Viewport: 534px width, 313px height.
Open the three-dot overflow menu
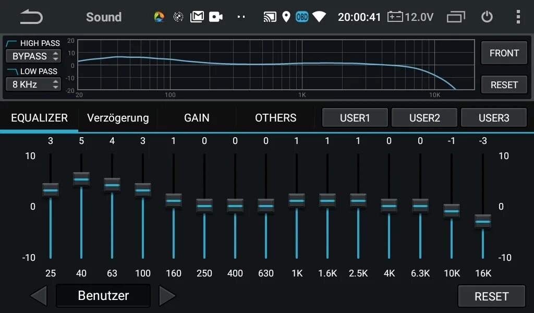pyautogui.click(x=518, y=17)
